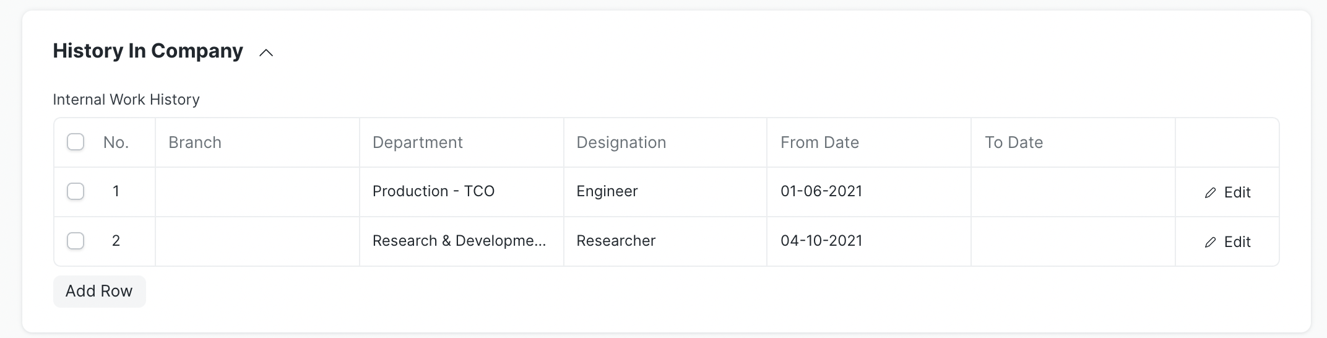
Task: Toggle the select-all checkbox in table header
Action: point(76,142)
